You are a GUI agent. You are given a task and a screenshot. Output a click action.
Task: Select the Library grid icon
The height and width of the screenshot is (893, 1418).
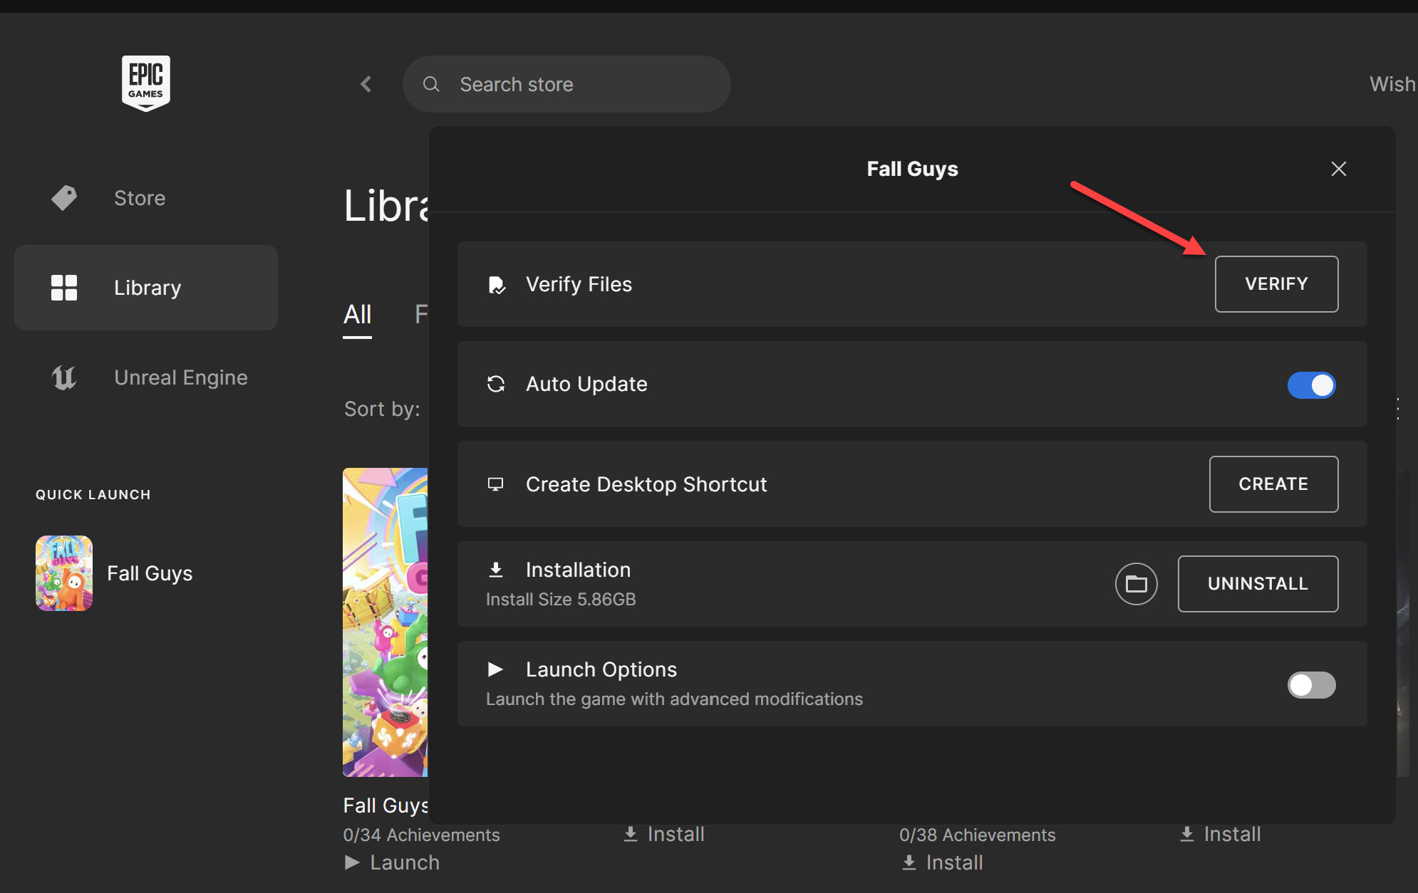tap(64, 288)
